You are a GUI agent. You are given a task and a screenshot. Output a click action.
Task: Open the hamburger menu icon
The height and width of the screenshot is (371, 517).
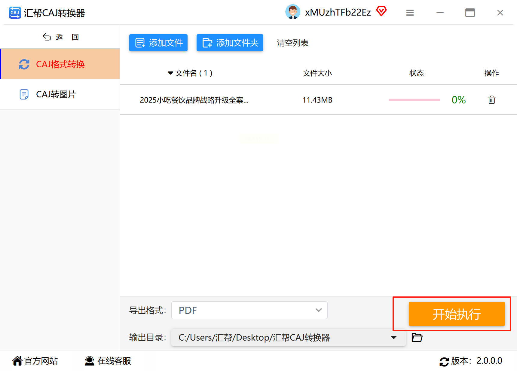pos(410,13)
